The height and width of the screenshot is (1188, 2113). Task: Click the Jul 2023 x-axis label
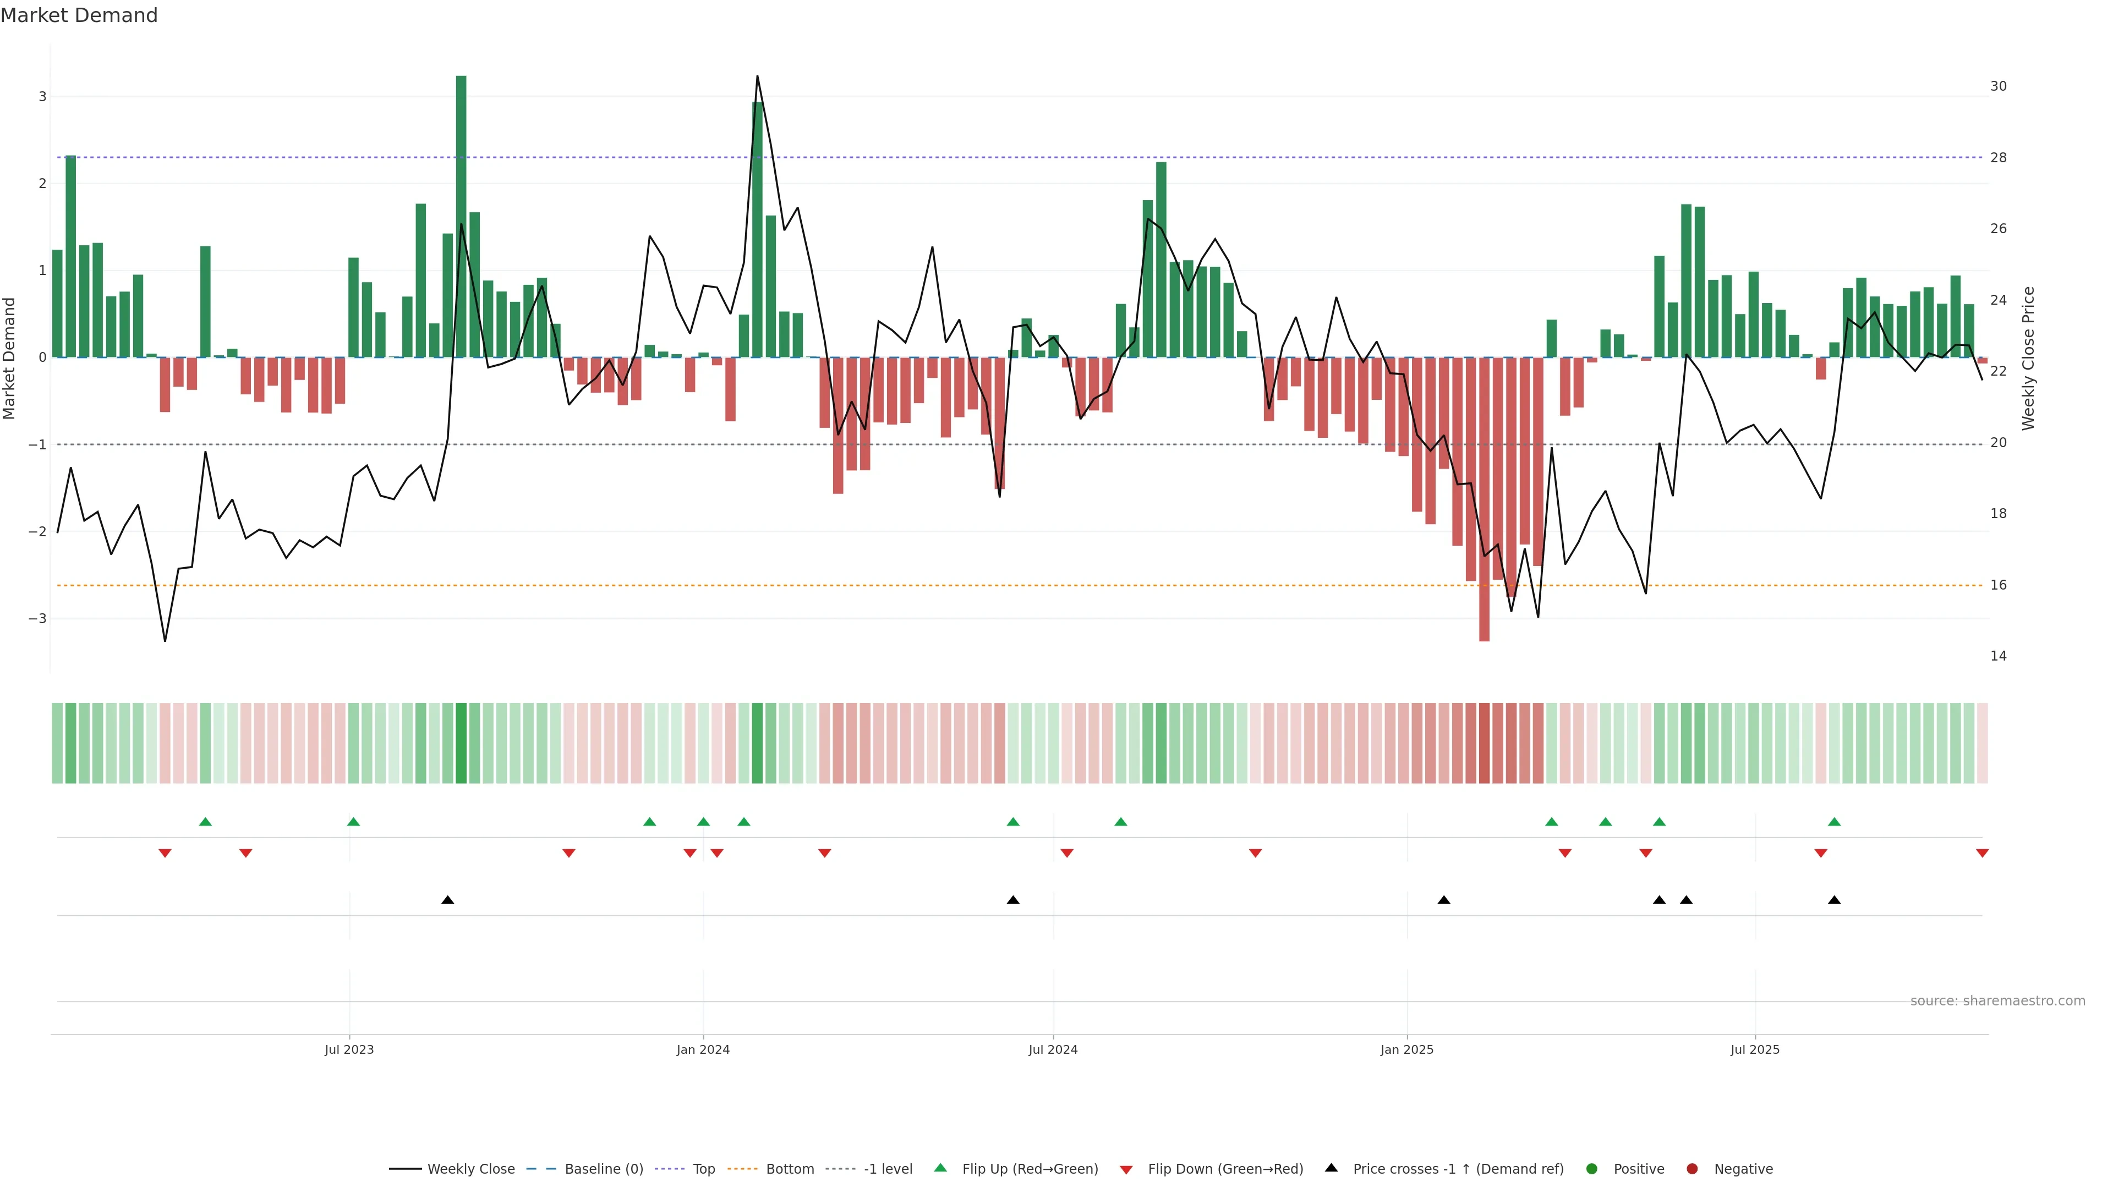349,1050
